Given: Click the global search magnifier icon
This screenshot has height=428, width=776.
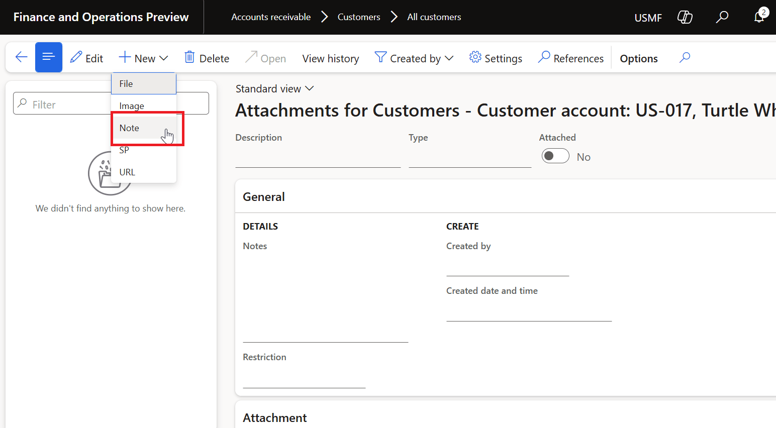Looking at the screenshot, I should (x=722, y=17).
